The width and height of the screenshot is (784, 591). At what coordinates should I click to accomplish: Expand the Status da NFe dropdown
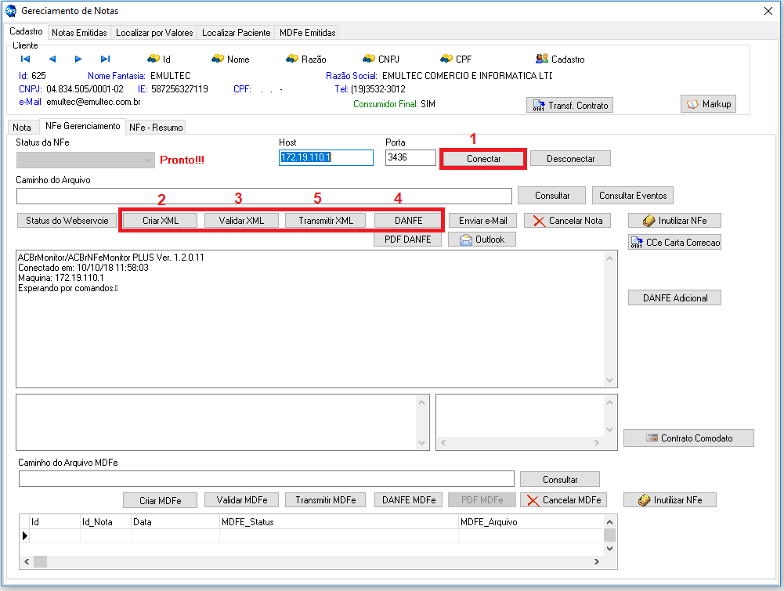(149, 160)
